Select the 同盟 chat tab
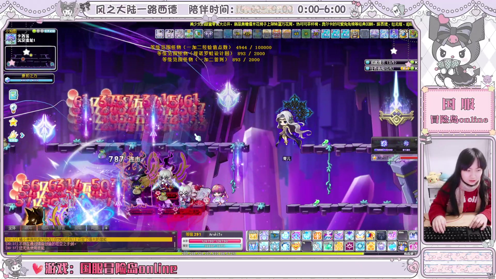496x279 pixels. coord(95,228)
